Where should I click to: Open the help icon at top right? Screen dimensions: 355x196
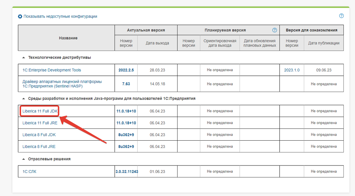(341, 16)
